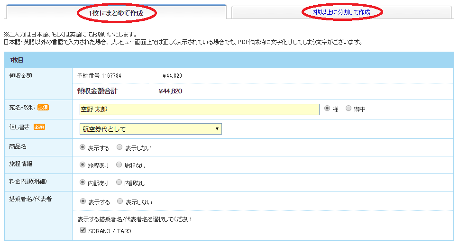The height and width of the screenshot is (246, 459).
Task: Uncheck the SORANO / TARO checkbox
Action: [83, 230]
